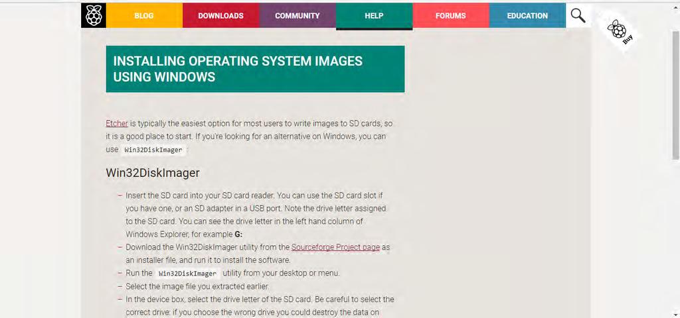Image resolution: width=680 pixels, height=318 pixels.
Task: Click the Raspberry Pi logo home icon
Action: 93,16
